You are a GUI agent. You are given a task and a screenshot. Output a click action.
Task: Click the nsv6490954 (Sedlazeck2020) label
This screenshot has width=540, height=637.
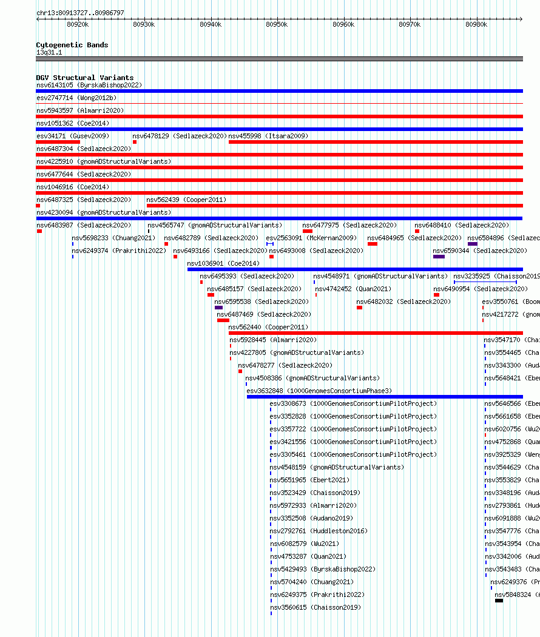[x=481, y=289]
